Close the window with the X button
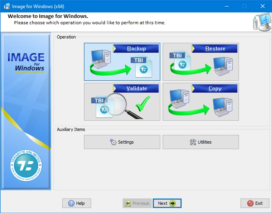This screenshot has height=213, width=272. point(263,6)
